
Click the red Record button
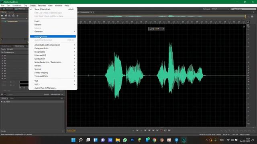pos(161,130)
